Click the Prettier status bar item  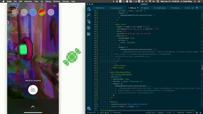click(x=190, y=113)
